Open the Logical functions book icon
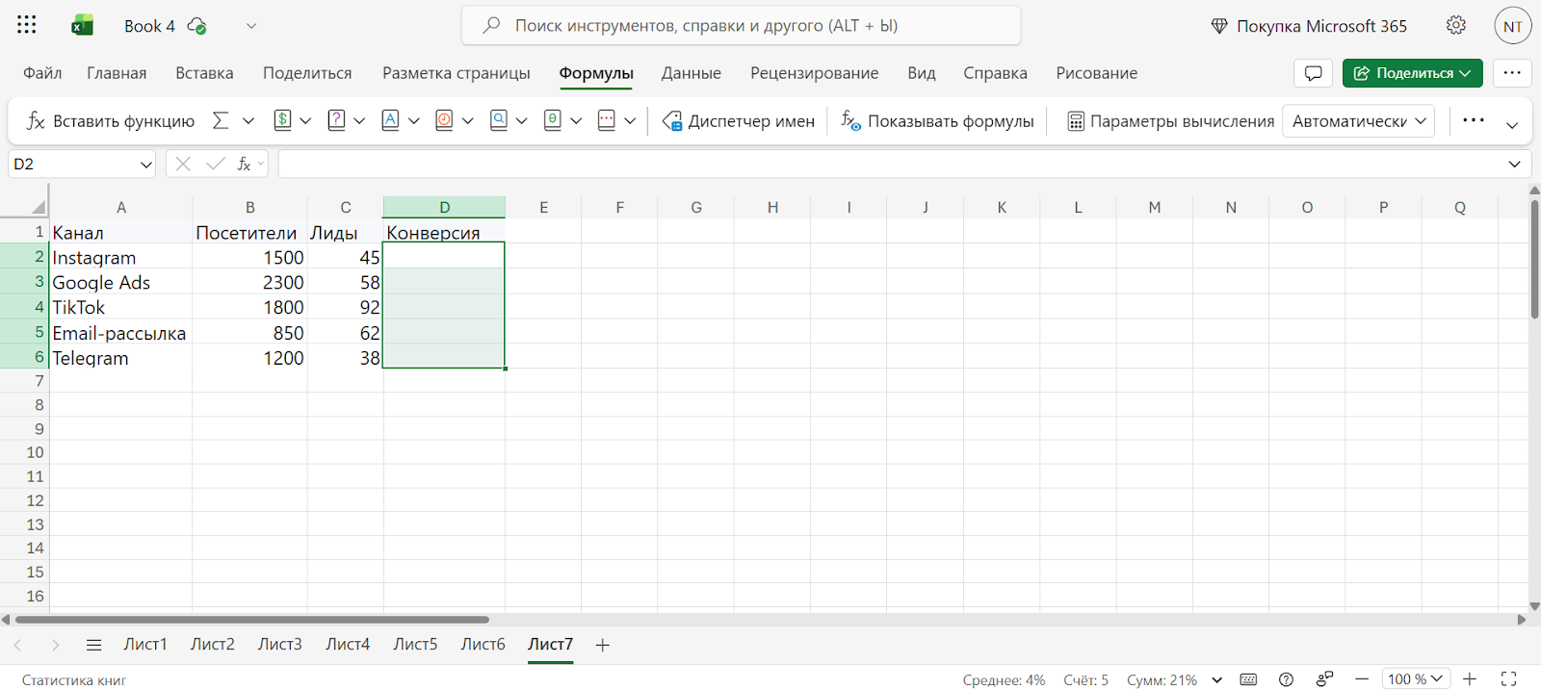 pos(336,120)
